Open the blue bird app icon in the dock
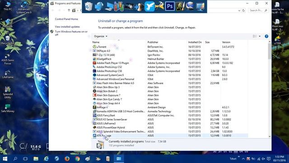 click(x=149, y=6)
